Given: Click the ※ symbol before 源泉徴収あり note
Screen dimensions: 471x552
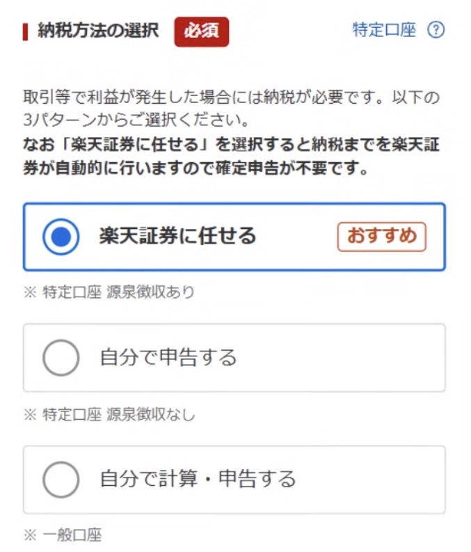Looking at the screenshot, I should pyautogui.click(x=29, y=292).
